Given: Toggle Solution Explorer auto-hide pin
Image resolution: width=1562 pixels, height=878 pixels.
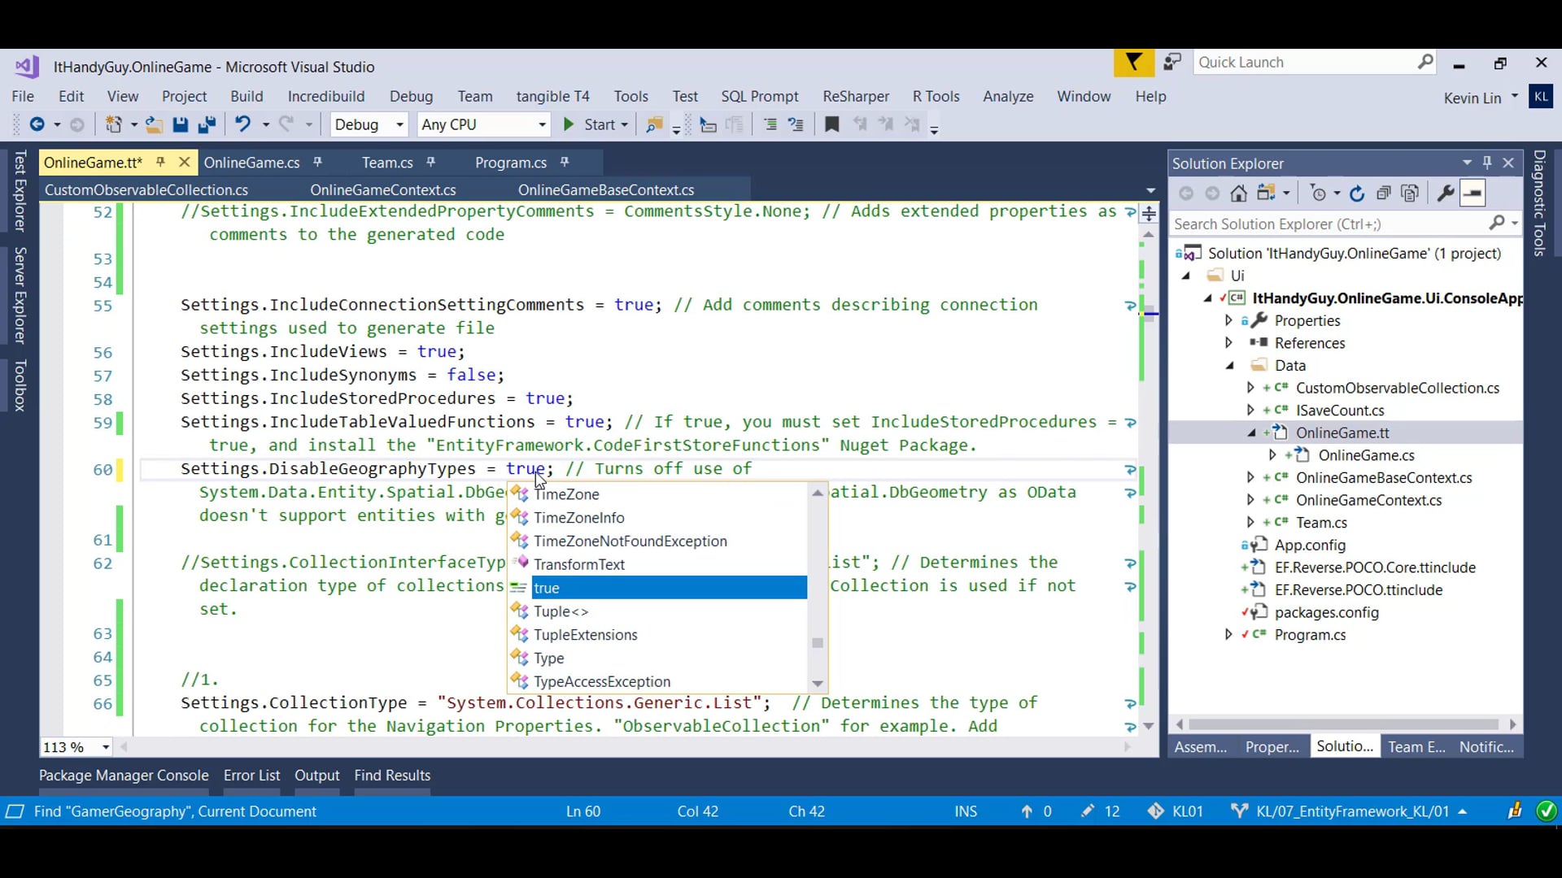Looking at the screenshot, I should pos(1487,163).
